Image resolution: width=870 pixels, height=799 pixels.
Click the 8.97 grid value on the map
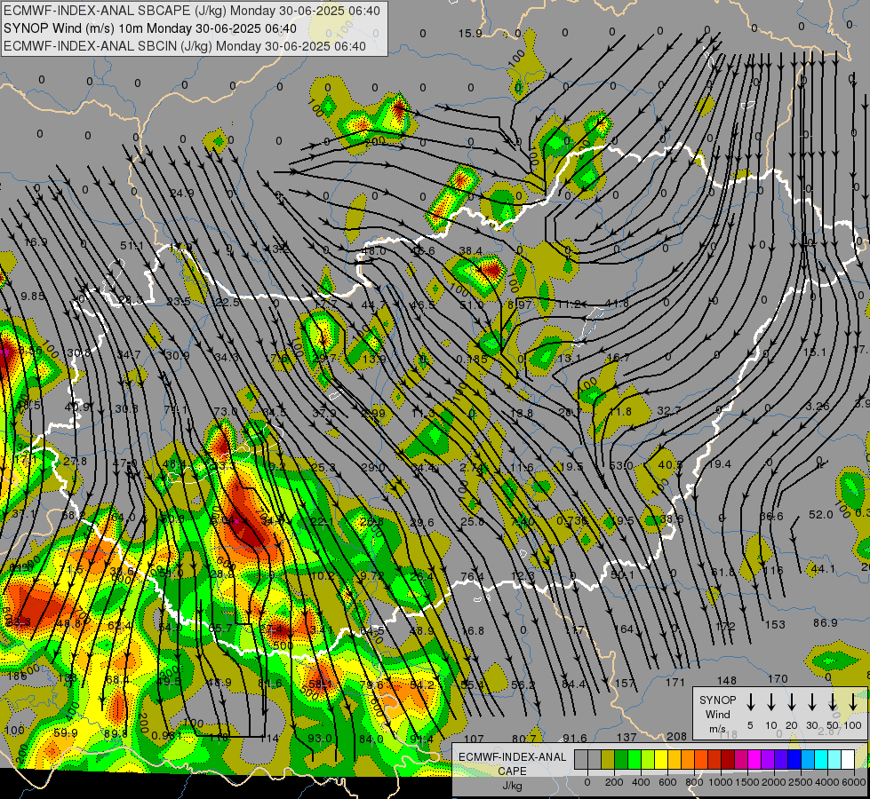pos(520,305)
